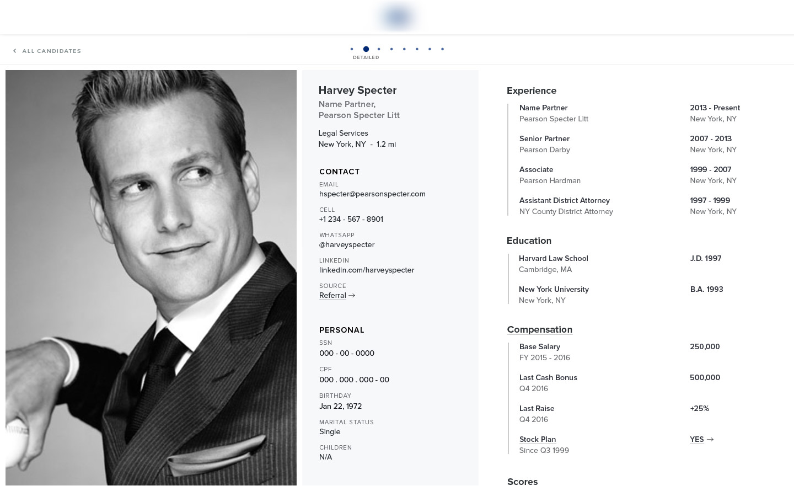Click the Harvey Specter name heading
Screen dimensions: 794x491
coord(357,90)
